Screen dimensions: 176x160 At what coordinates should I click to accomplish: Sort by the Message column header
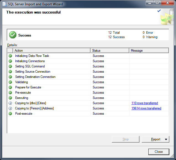[149, 51]
